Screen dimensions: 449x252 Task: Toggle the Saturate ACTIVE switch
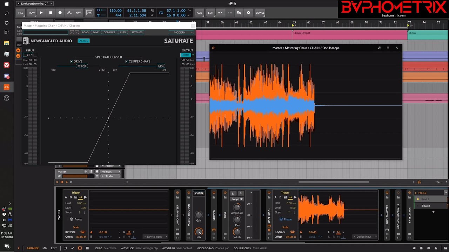83,41
